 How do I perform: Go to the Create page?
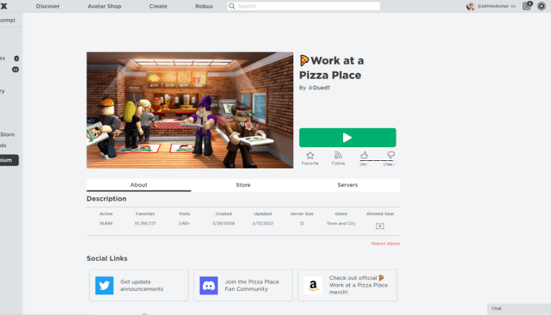[x=158, y=6]
